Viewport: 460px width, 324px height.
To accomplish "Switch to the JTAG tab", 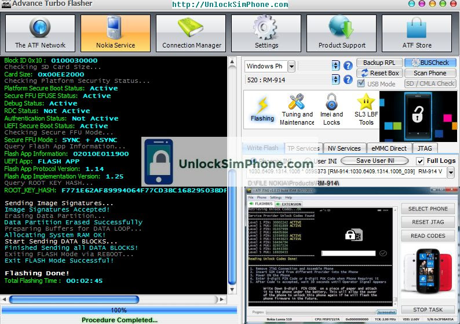I will pos(425,148).
